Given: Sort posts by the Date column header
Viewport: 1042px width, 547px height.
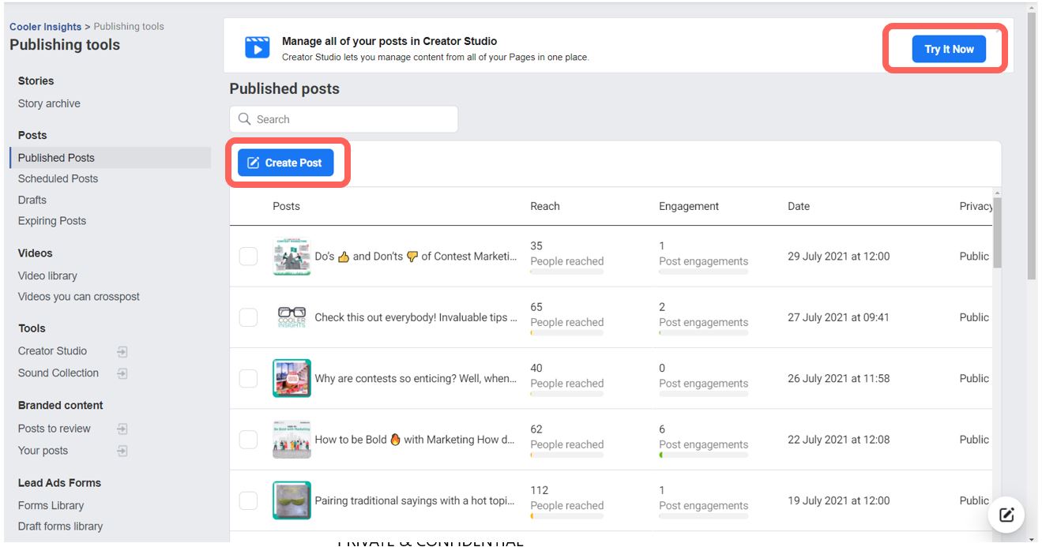Looking at the screenshot, I should pyautogui.click(x=799, y=206).
